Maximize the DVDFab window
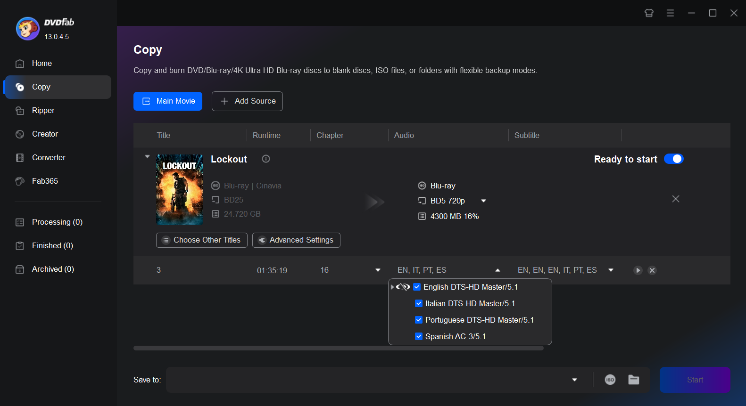This screenshot has width=746, height=406. pos(713,13)
